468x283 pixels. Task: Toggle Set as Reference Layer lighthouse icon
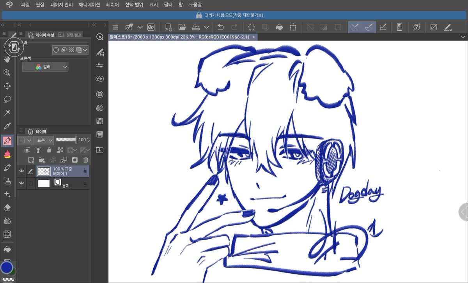click(x=38, y=150)
